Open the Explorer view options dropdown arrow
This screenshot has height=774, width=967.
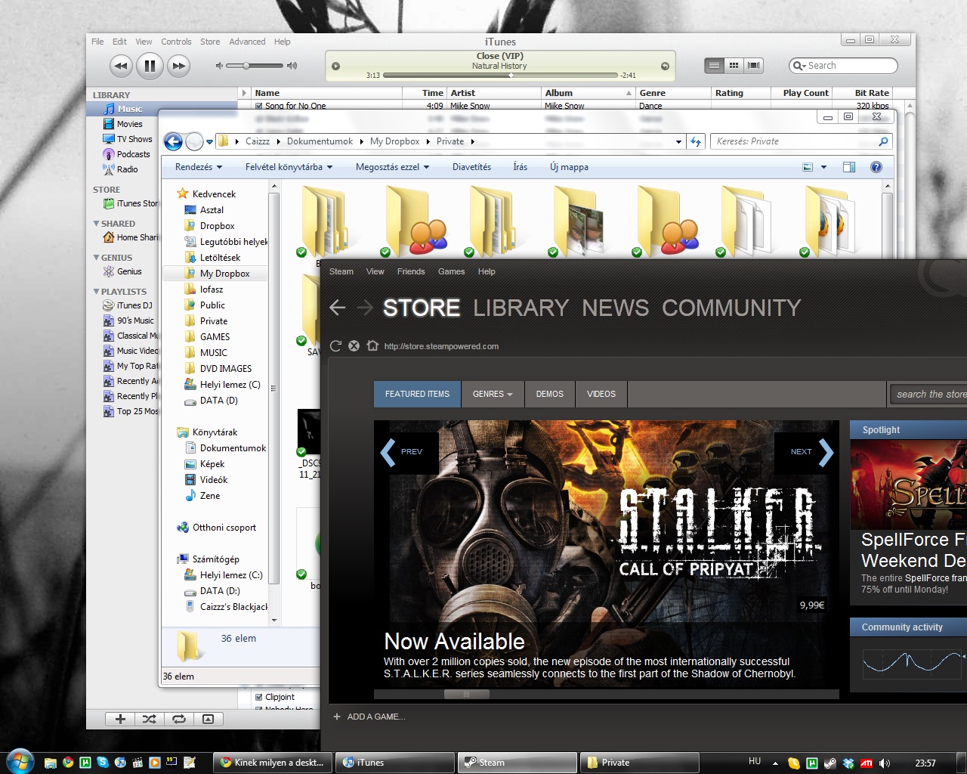823,167
